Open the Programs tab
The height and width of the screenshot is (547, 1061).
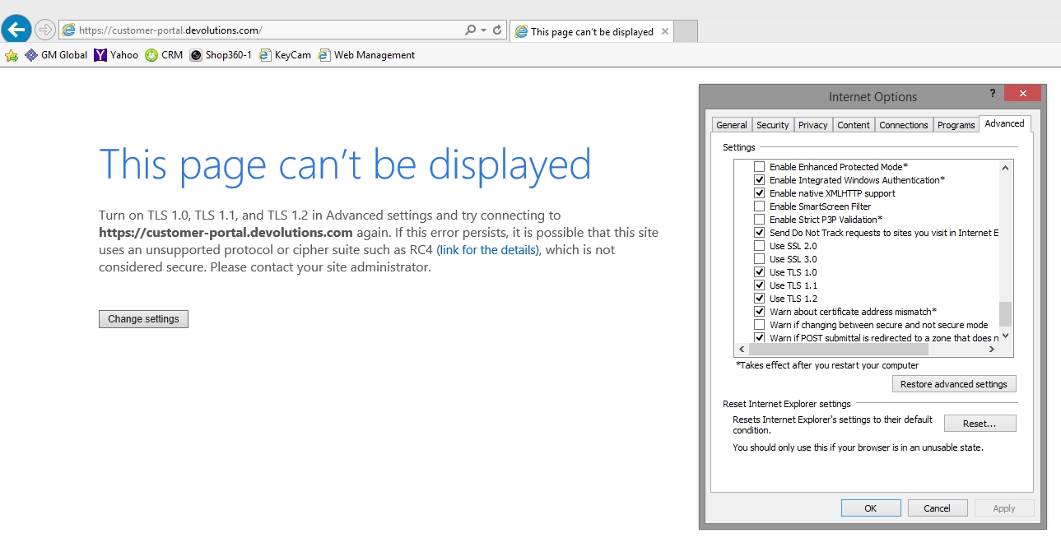[x=956, y=125]
